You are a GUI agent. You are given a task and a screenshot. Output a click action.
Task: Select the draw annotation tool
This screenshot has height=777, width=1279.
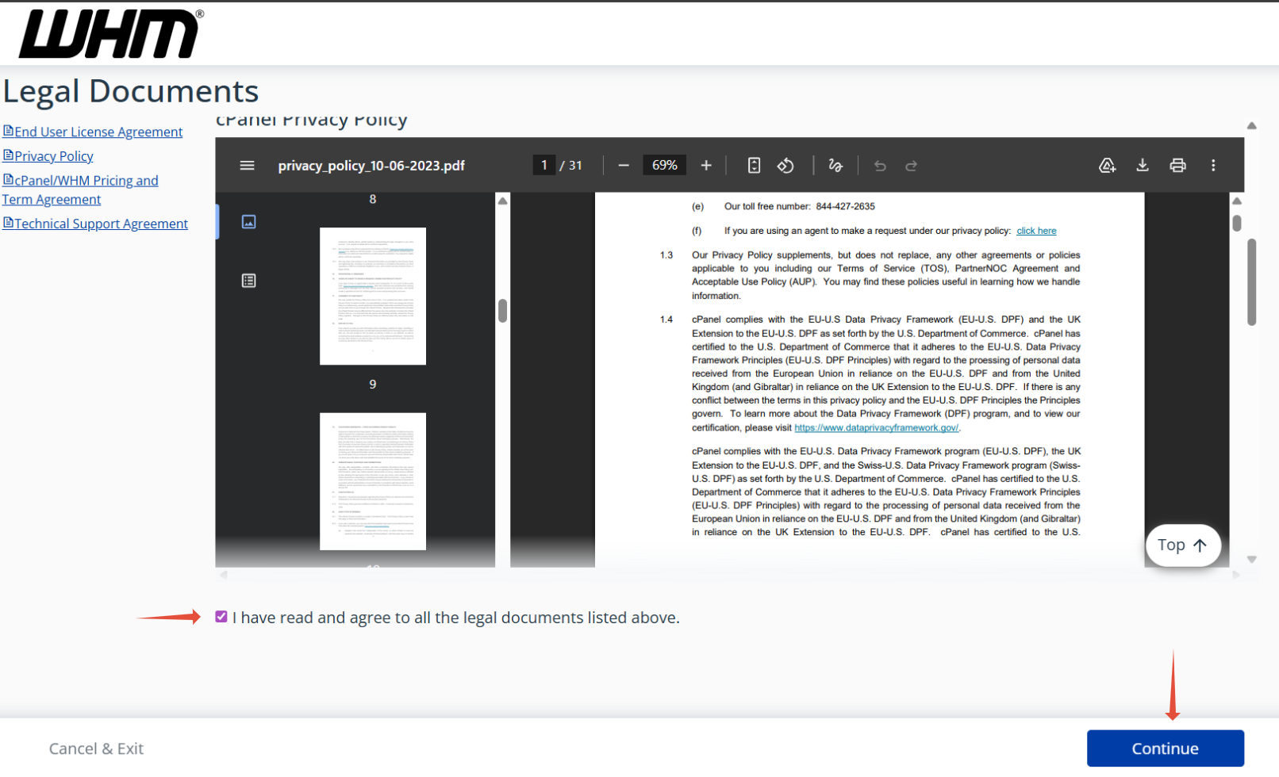point(835,166)
